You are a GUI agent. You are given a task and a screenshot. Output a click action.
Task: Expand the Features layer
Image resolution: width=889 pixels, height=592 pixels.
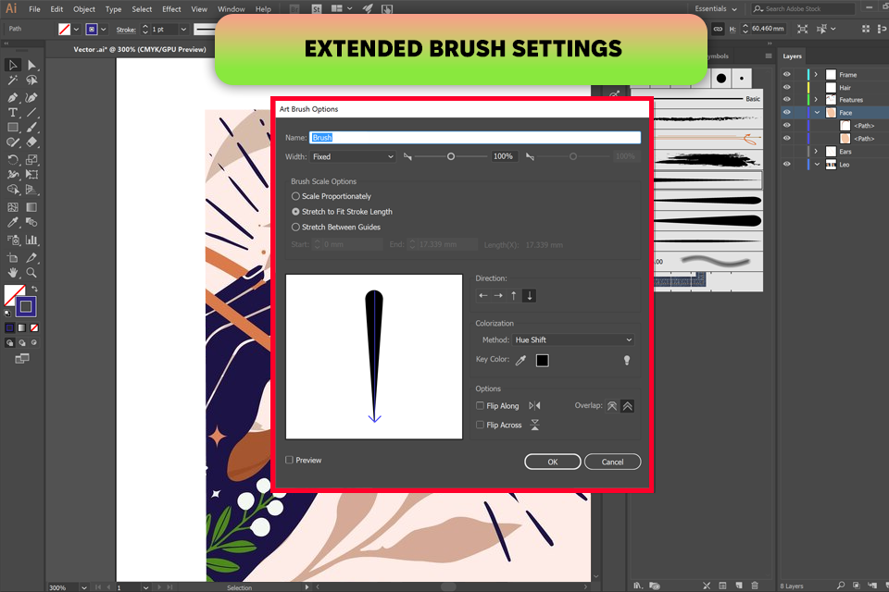click(x=817, y=99)
